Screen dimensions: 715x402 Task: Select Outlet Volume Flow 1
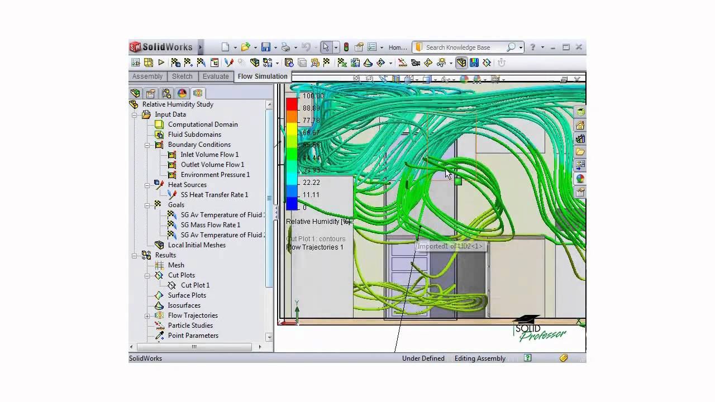(212, 165)
